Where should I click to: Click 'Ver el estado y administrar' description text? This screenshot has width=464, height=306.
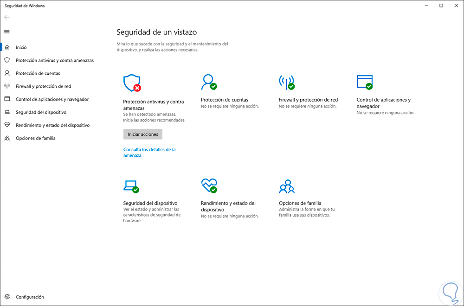tap(152, 215)
